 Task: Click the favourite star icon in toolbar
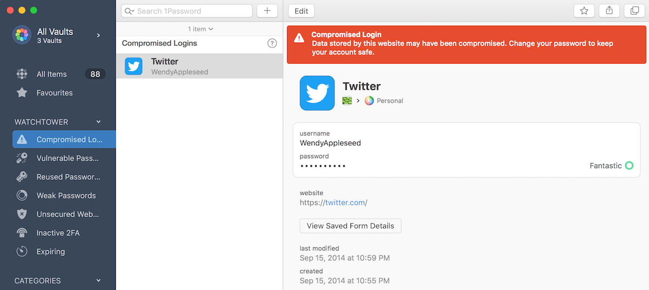584,11
